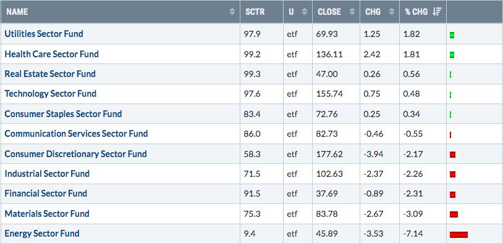This screenshot has height=244, width=503.
Task: Click red change bar for Energy Sector Fund
Action: click(x=459, y=235)
